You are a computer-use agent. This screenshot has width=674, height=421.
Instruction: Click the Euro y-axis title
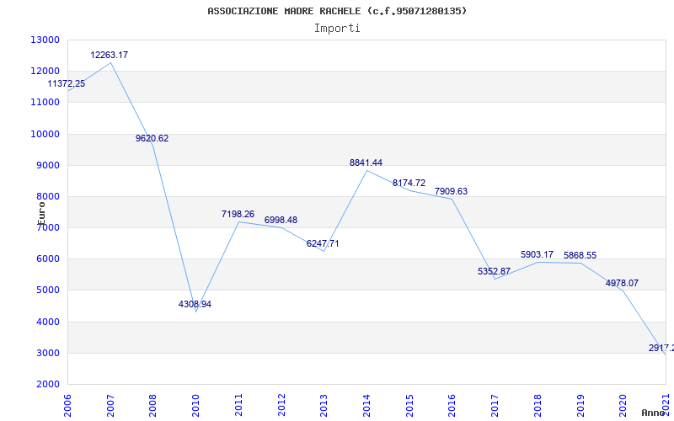41,213
